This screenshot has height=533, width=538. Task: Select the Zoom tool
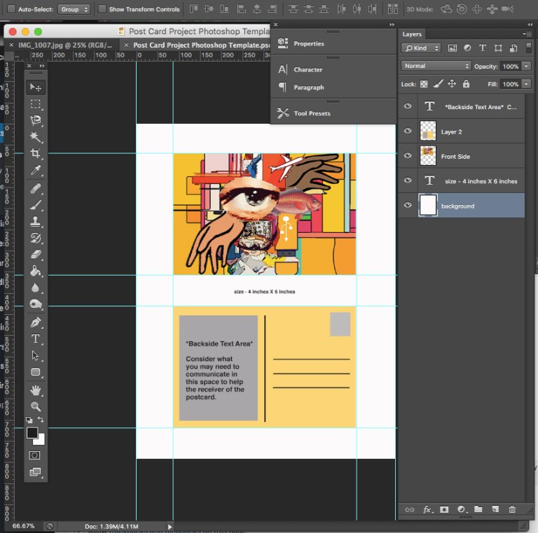point(35,406)
